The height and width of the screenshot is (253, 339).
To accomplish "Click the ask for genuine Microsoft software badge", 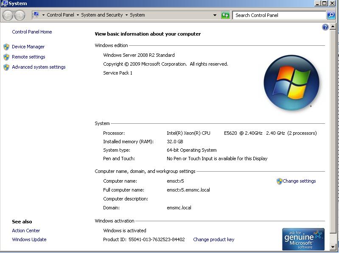I will [303, 239].
